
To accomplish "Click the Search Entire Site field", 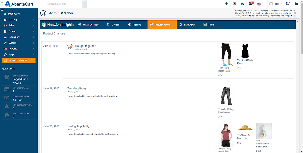I will click(x=64, y=4).
